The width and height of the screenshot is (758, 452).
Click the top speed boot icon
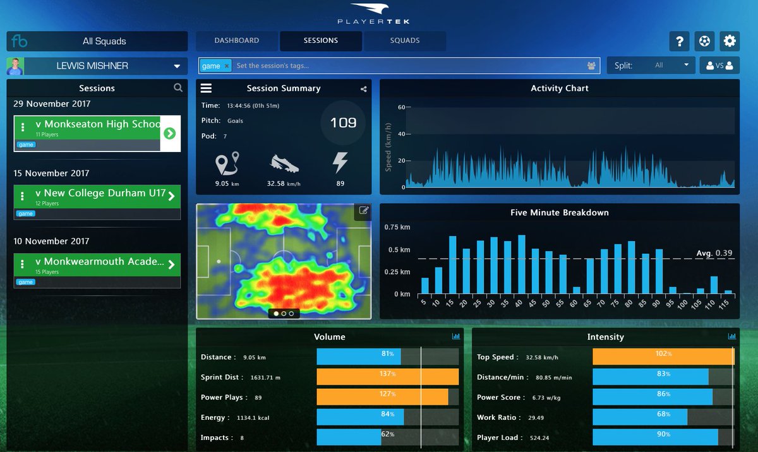(x=284, y=164)
